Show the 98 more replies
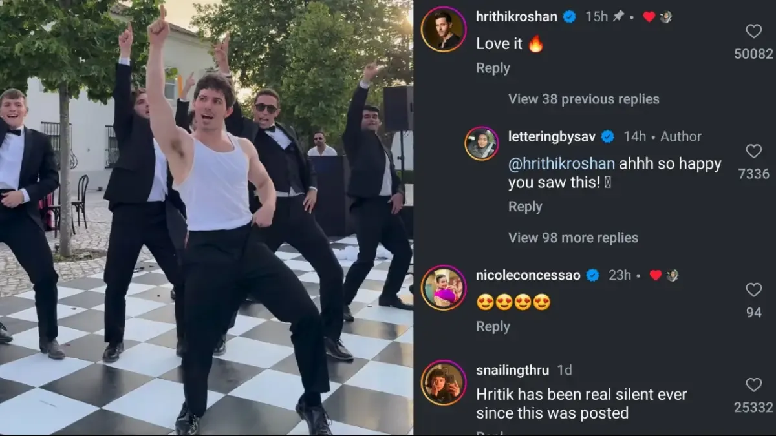The width and height of the screenshot is (776, 436). pyautogui.click(x=573, y=238)
